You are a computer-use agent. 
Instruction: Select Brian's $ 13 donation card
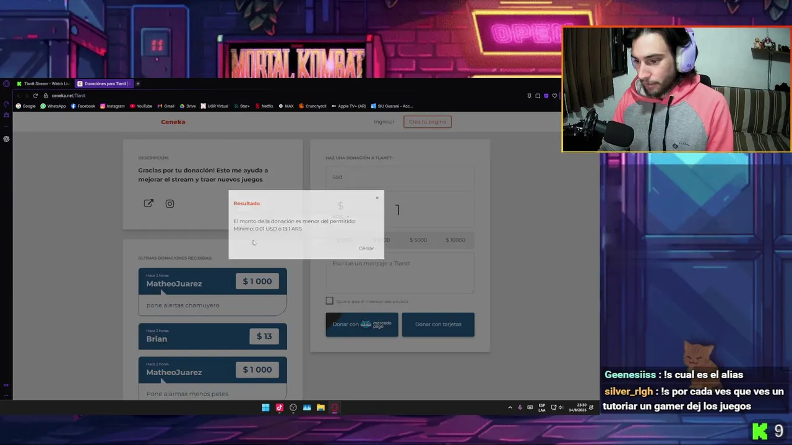tap(212, 336)
